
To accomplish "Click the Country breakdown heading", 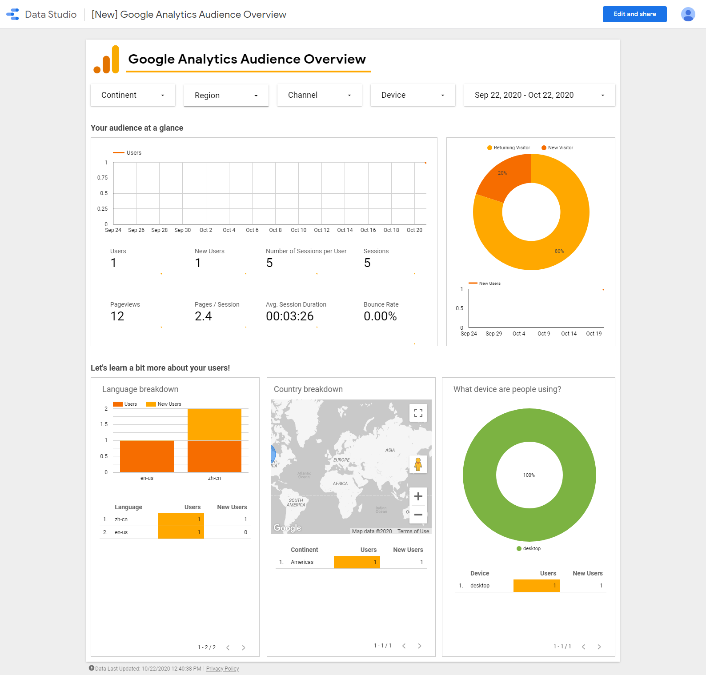I will (308, 389).
